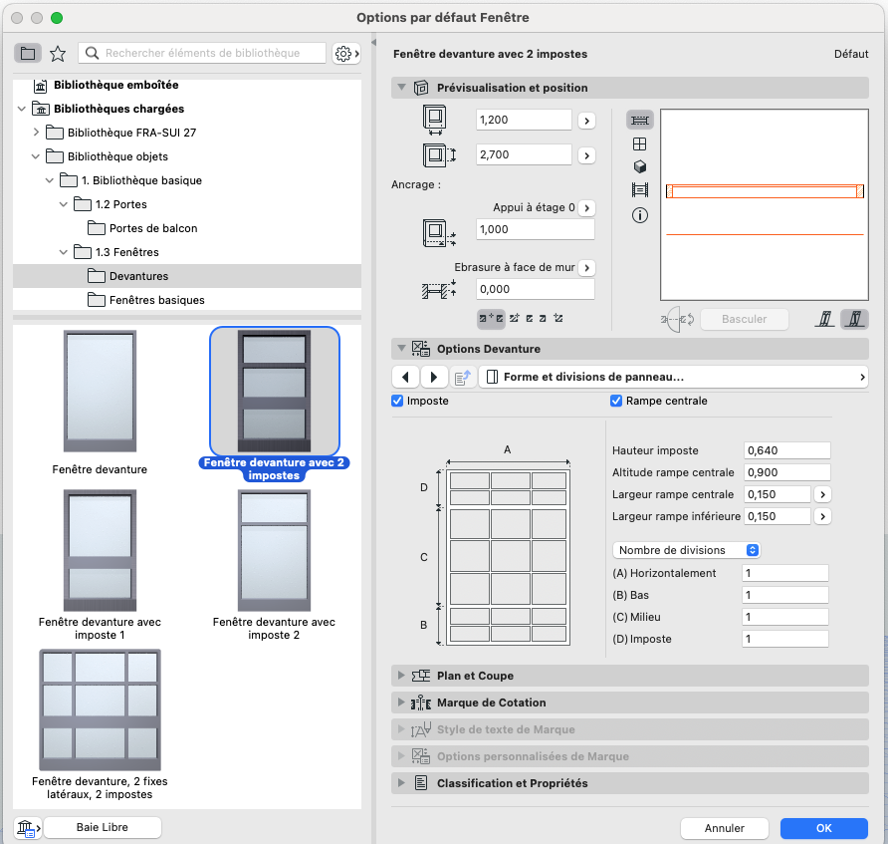Open the info icon beside preview
The height and width of the screenshot is (844, 888).
pos(639,215)
